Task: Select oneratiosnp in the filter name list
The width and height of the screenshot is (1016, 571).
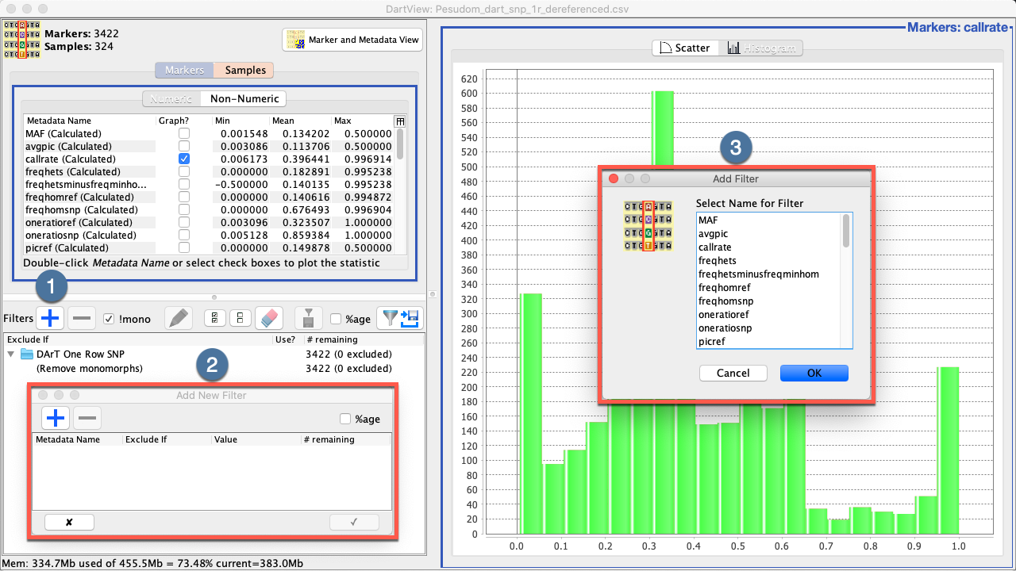Action: point(768,328)
